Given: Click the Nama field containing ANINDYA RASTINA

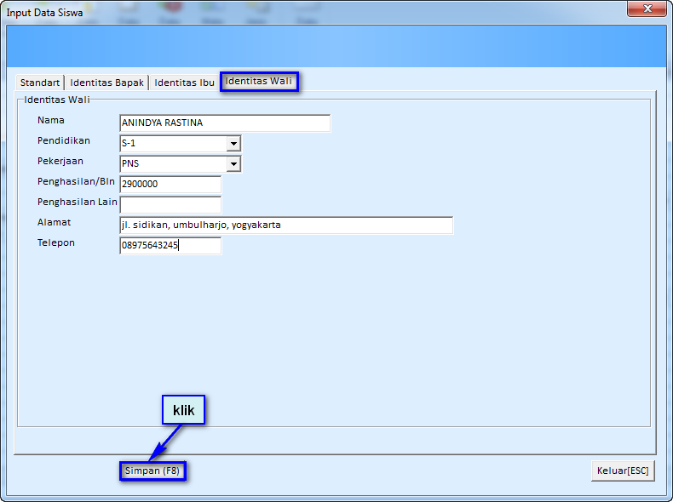Looking at the screenshot, I should (224, 123).
